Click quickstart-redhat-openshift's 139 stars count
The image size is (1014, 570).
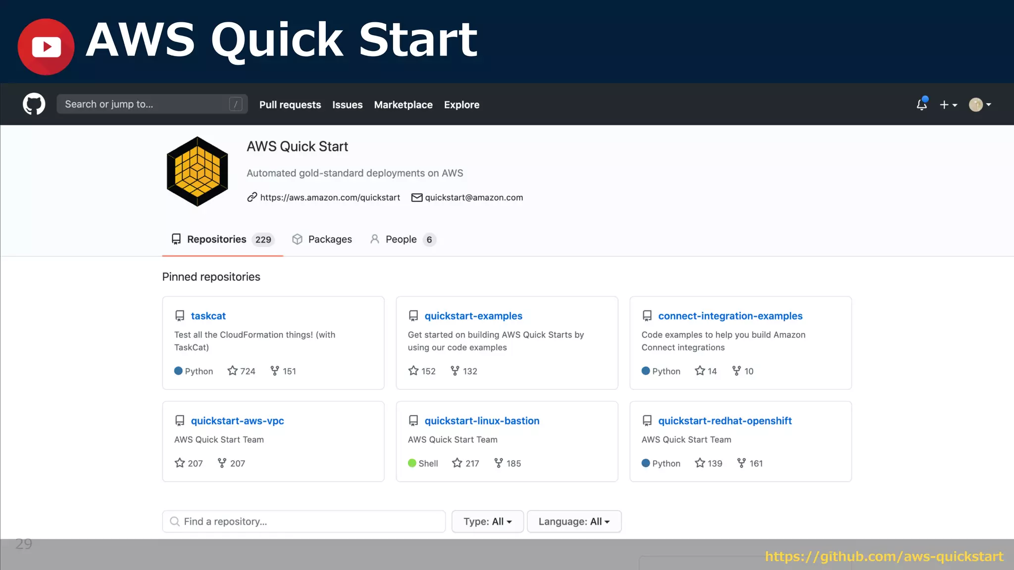point(709,463)
